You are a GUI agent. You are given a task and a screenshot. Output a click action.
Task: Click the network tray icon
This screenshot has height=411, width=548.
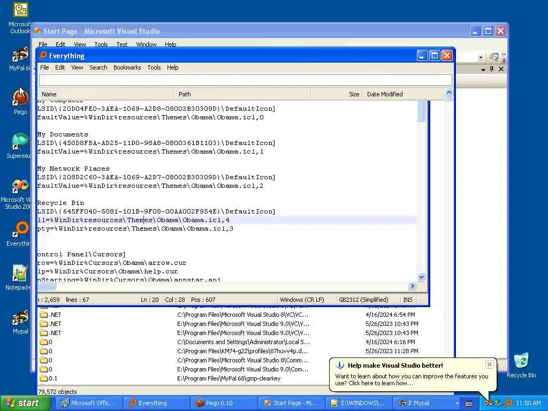click(498, 403)
